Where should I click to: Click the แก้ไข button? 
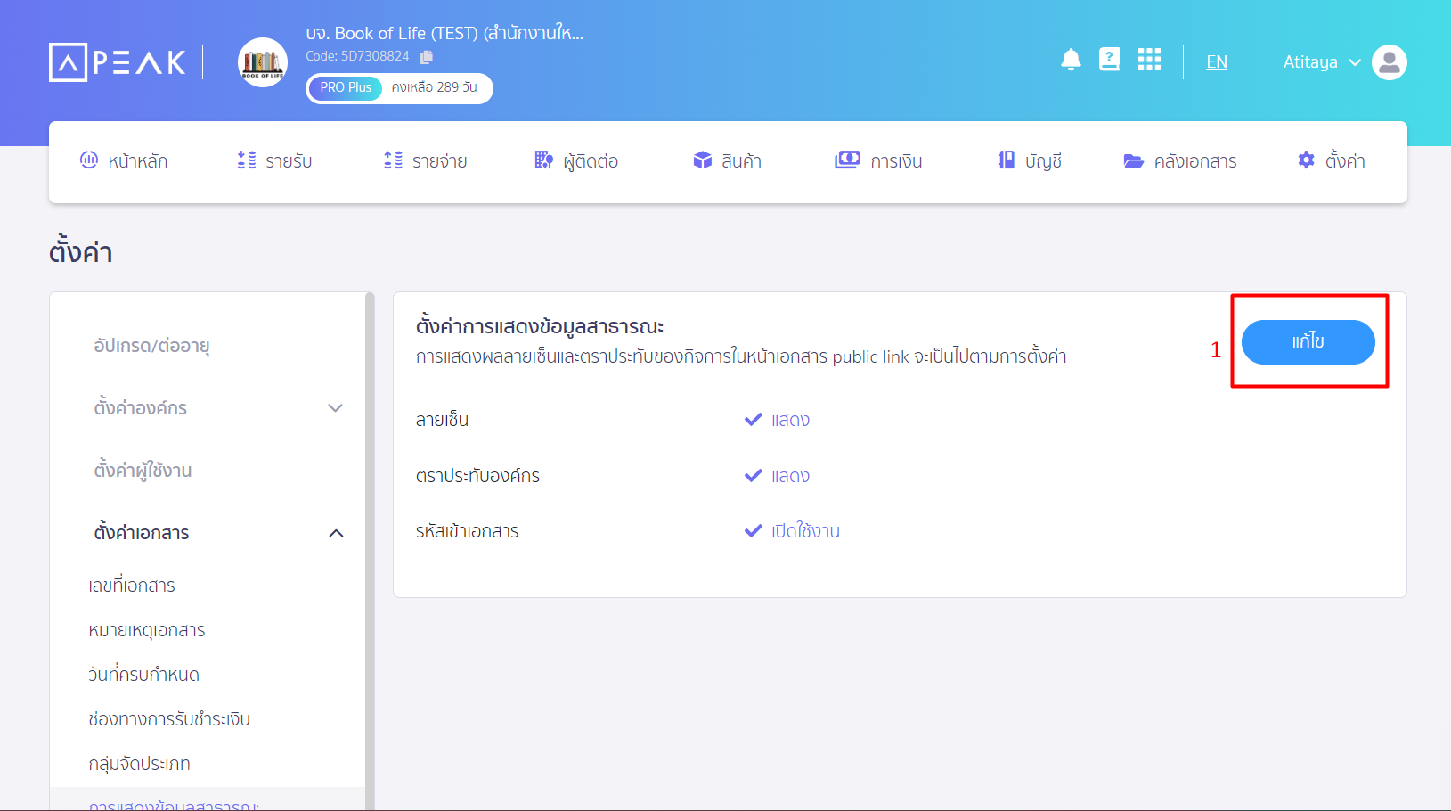click(x=1308, y=342)
